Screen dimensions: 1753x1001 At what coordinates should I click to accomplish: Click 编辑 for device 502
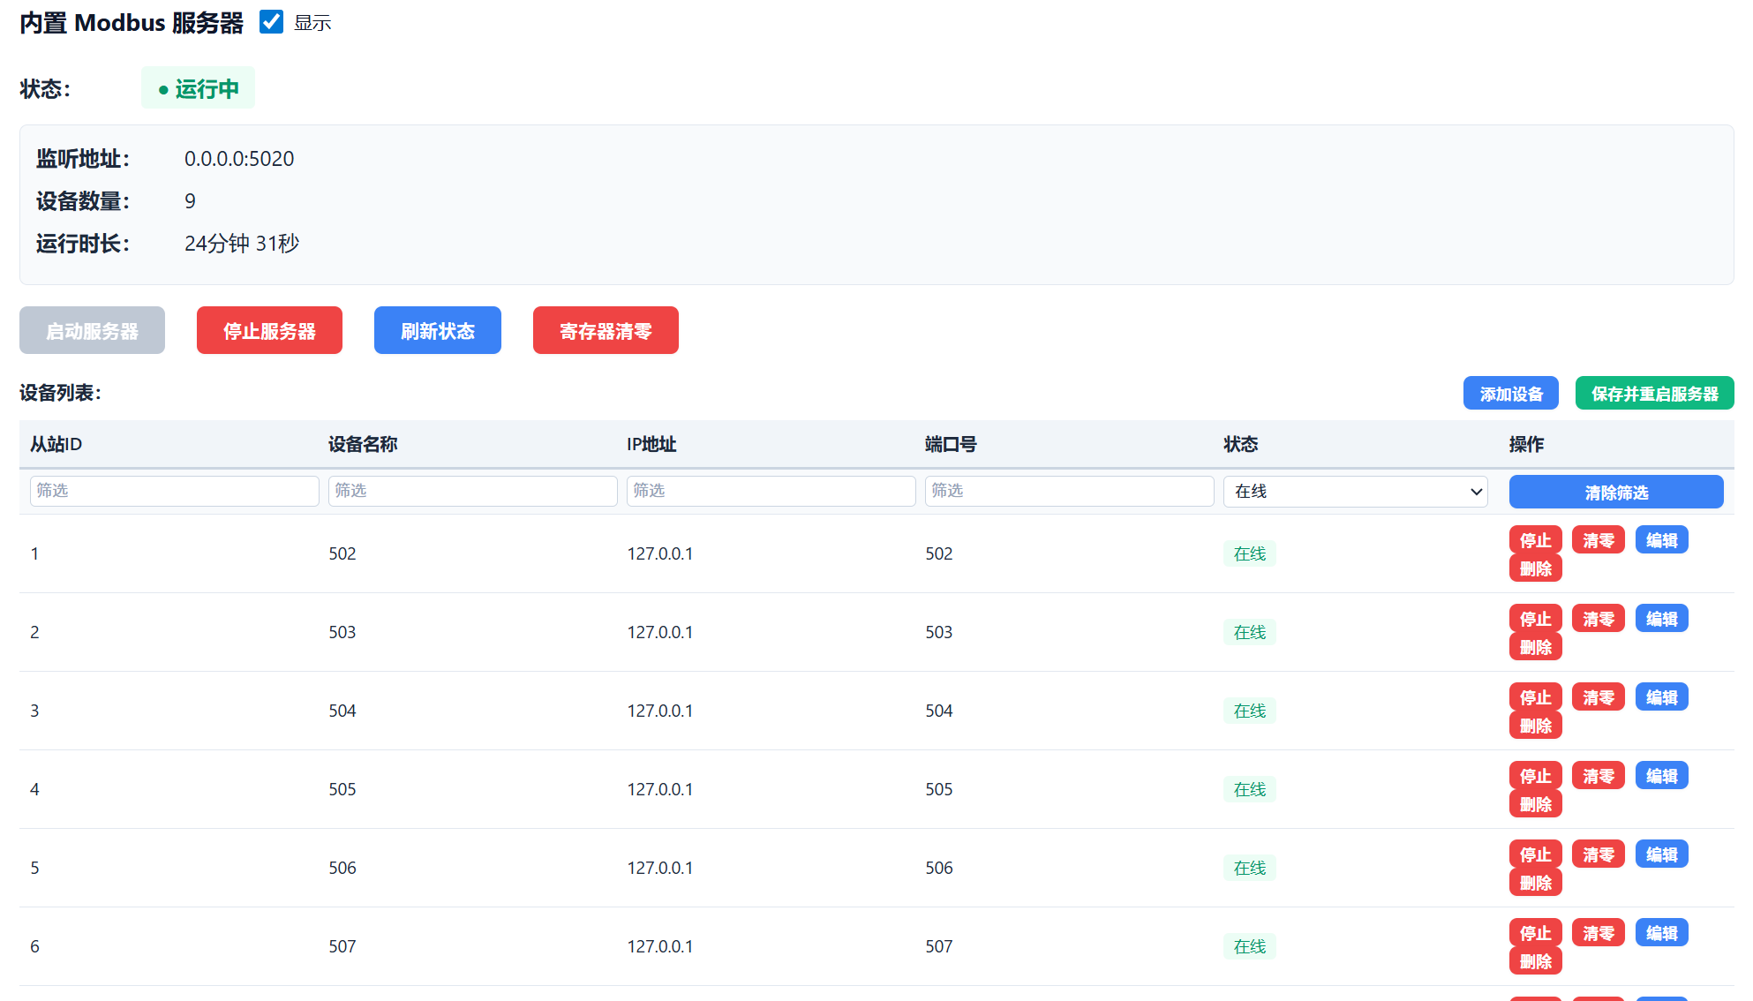pyautogui.click(x=1662, y=540)
